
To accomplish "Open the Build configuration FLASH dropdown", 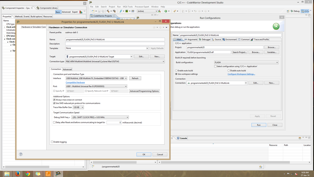I will point(277,62).
